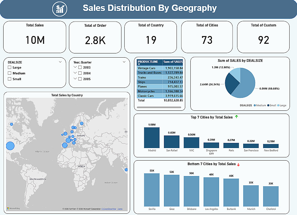The height and width of the screenshot is (215, 297).
Task: Tick the 2003 year checkbox
Action: [80, 67]
